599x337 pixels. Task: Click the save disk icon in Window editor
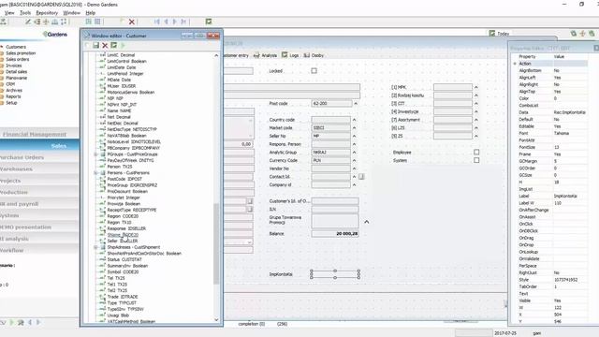(95, 46)
